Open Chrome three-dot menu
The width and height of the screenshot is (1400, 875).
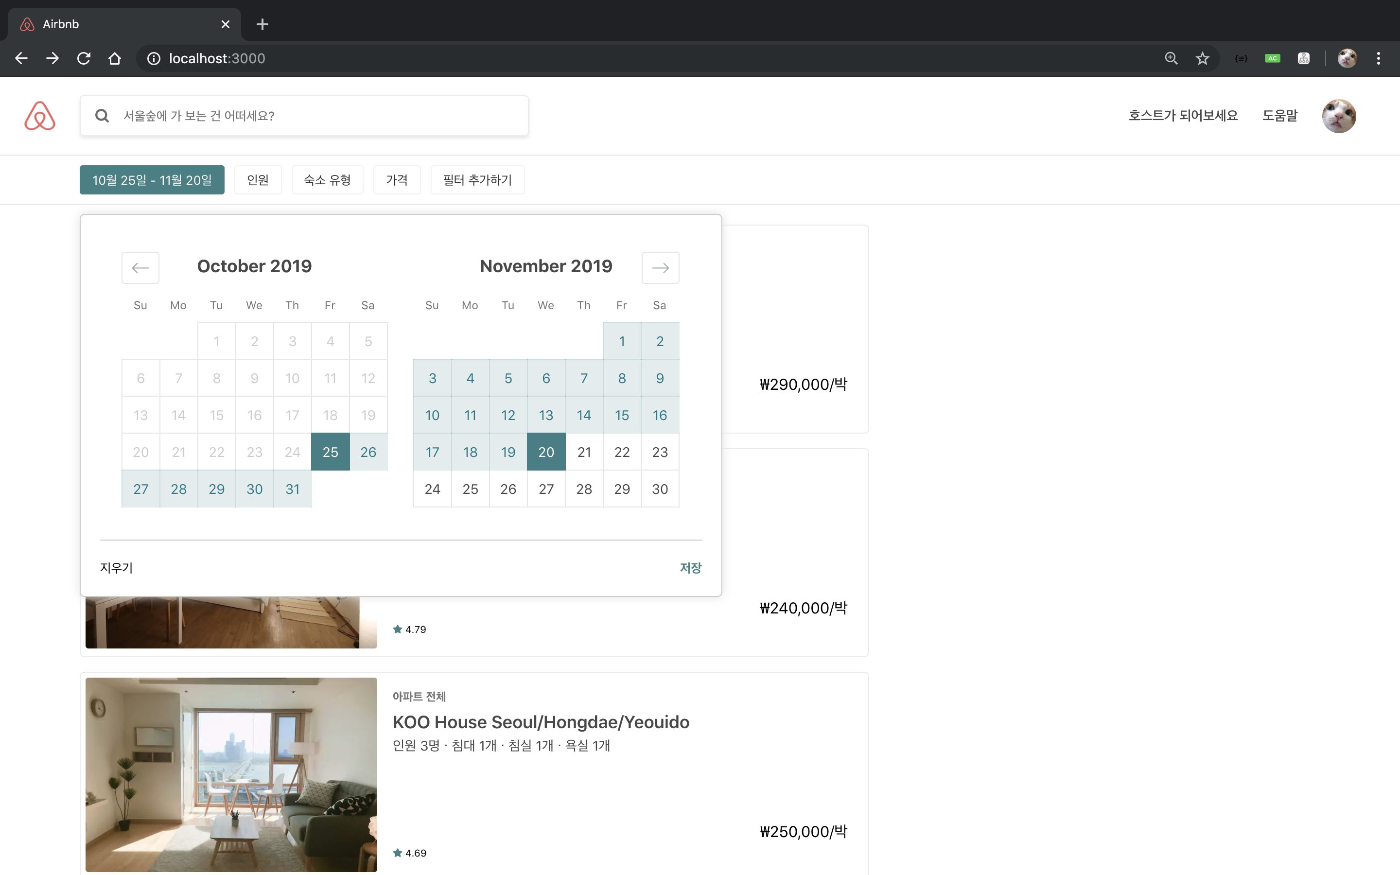(x=1379, y=58)
